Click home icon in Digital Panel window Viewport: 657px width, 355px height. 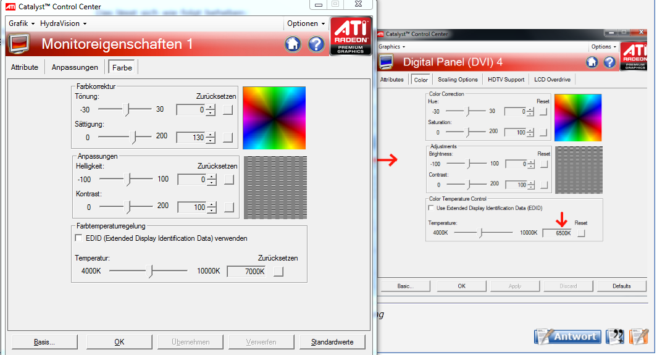pos(592,62)
